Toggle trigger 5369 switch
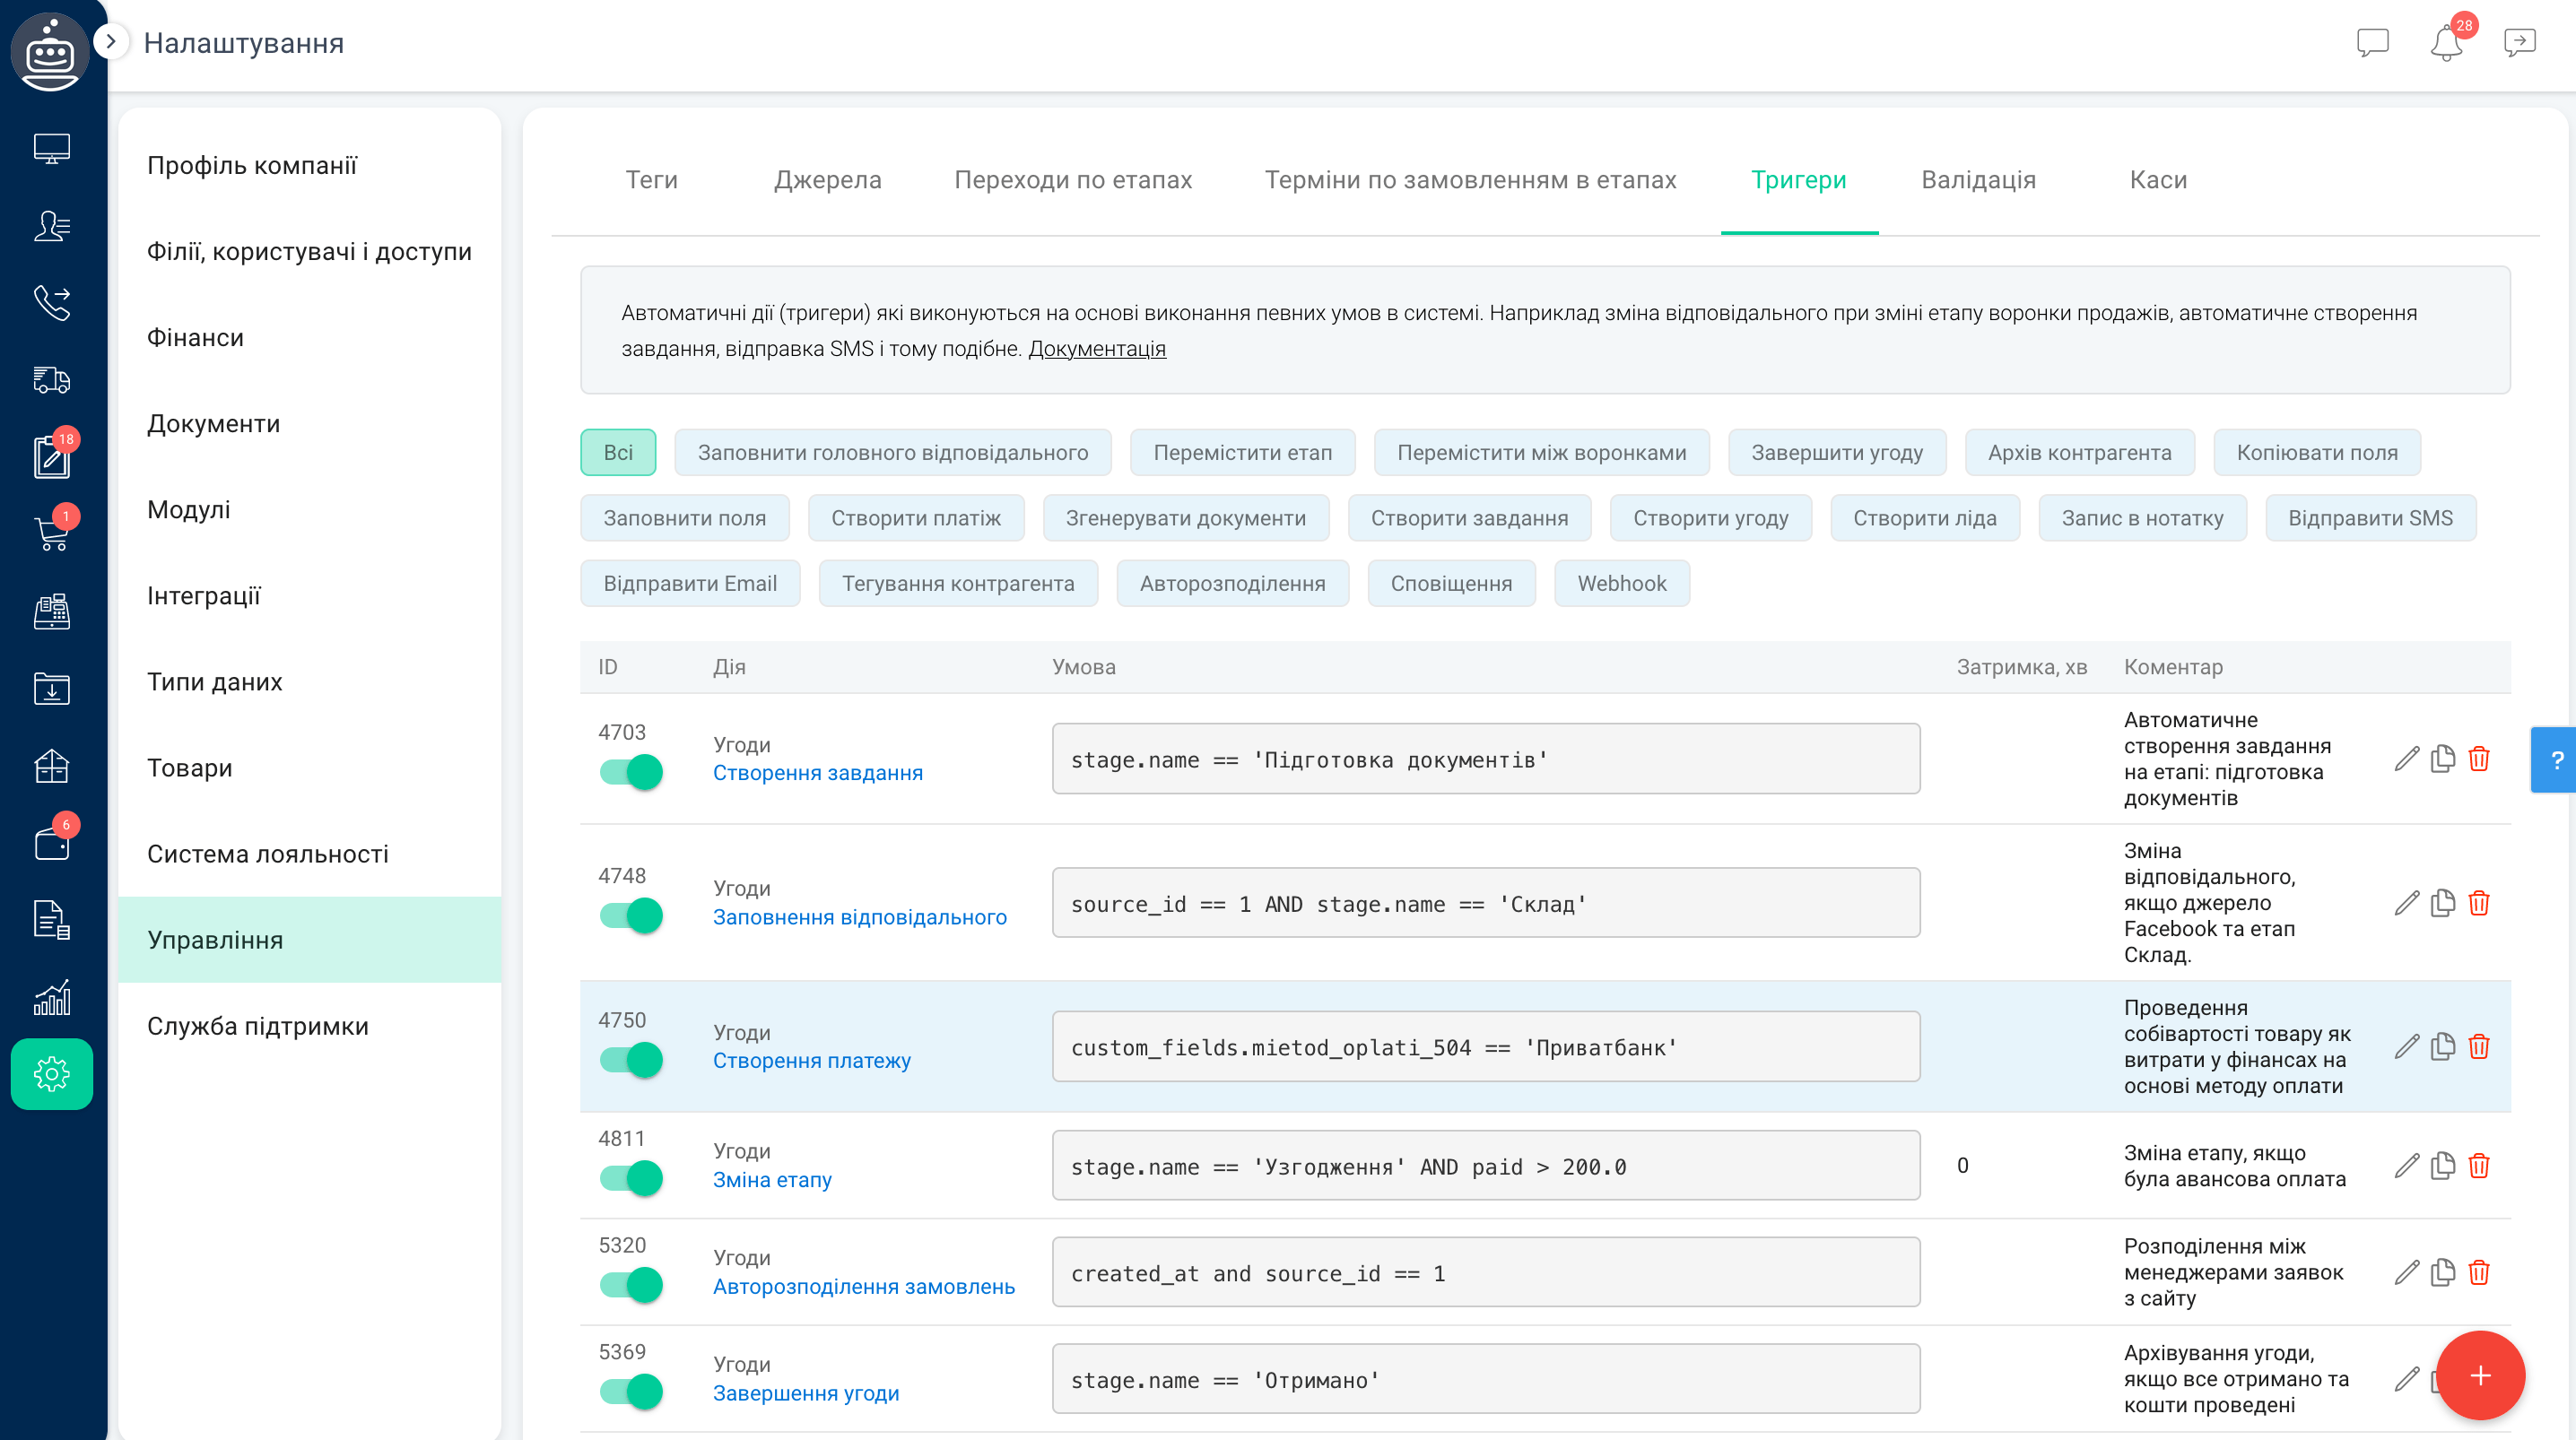Image resolution: width=2576 pixels, height=1440 pixels. pyautogui.click(x=631, y=1392)
